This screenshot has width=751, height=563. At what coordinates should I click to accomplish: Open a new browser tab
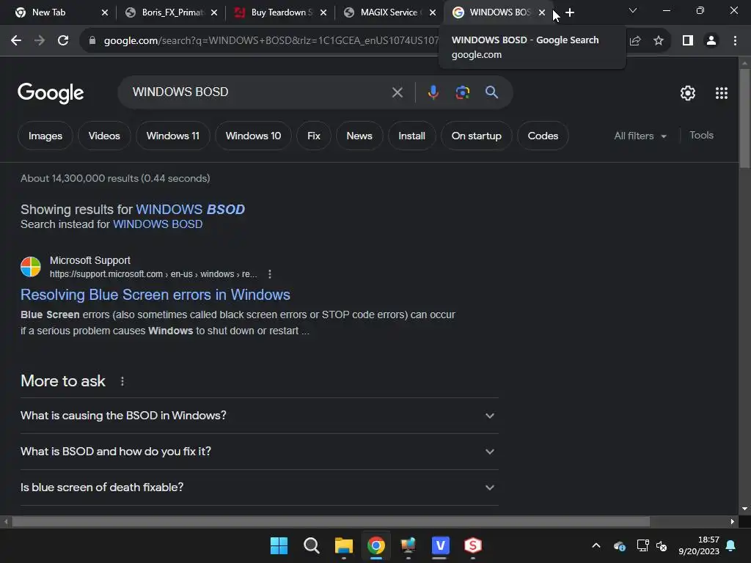[x=569, y=12]
